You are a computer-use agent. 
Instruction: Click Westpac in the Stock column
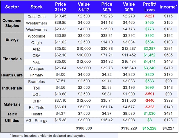point(36,69)
